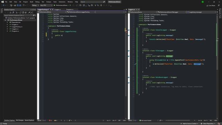This screenshot has width=222, height=125.
Task: Open the Debug menu
Action: [37, 2]
